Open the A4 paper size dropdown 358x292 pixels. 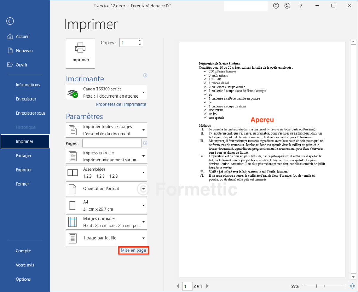coord(106,206)
